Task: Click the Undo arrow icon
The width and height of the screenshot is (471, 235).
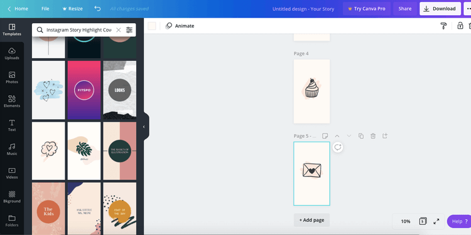Action: pyautogui.click(x=97, y=9)
